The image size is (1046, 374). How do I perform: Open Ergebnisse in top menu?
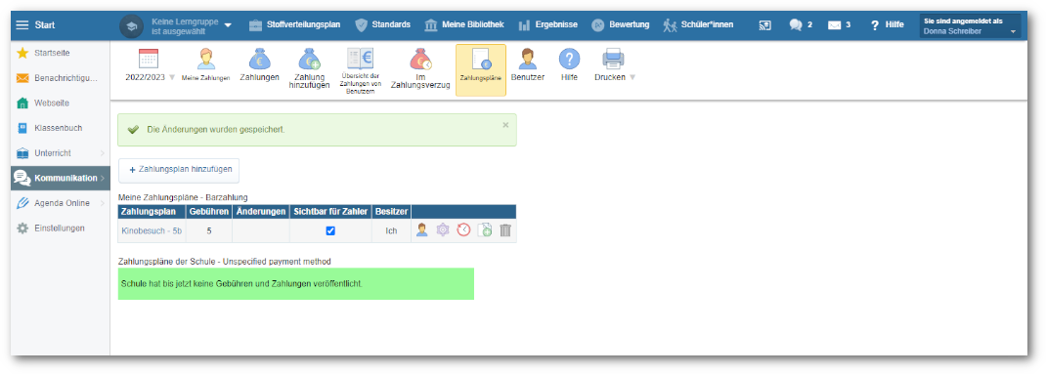pos(547,24)
